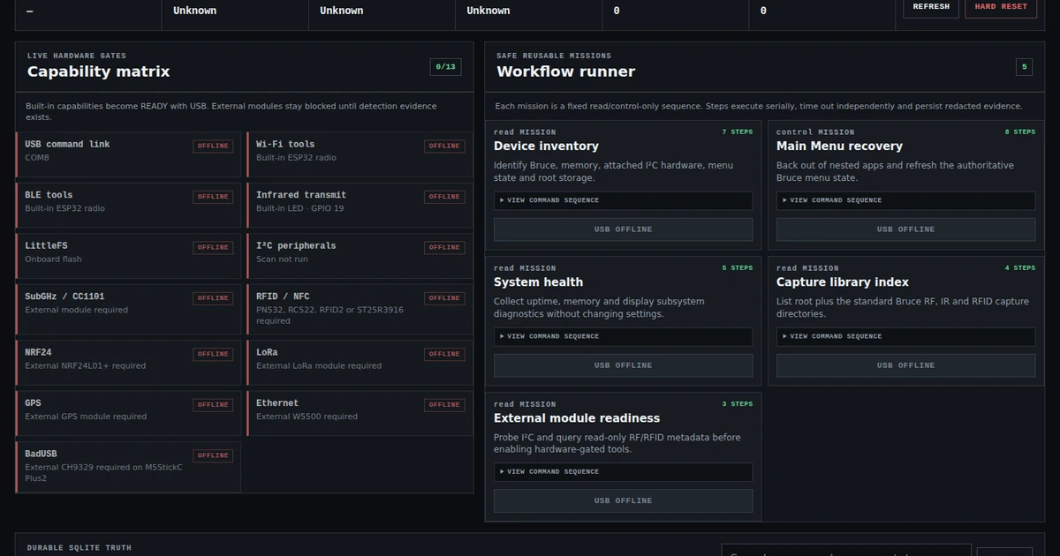Click OFFLINE badge on GPS
This screenshot has height=556, width=1060.
213,405
